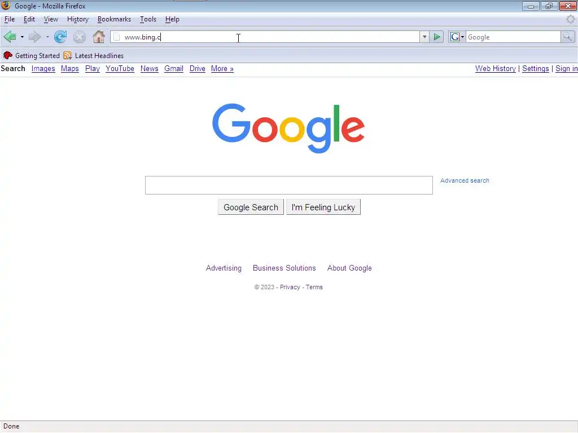Image resolution: width=578 pixels, height=433 pixels.
Task: Close the Firefox window
Action: click(x=568, y=6)
